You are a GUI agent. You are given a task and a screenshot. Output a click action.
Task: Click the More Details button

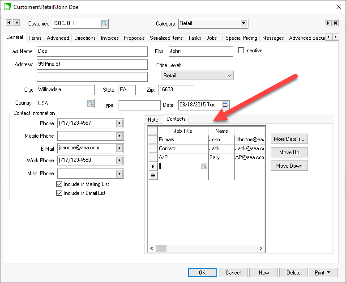(289, 139)
